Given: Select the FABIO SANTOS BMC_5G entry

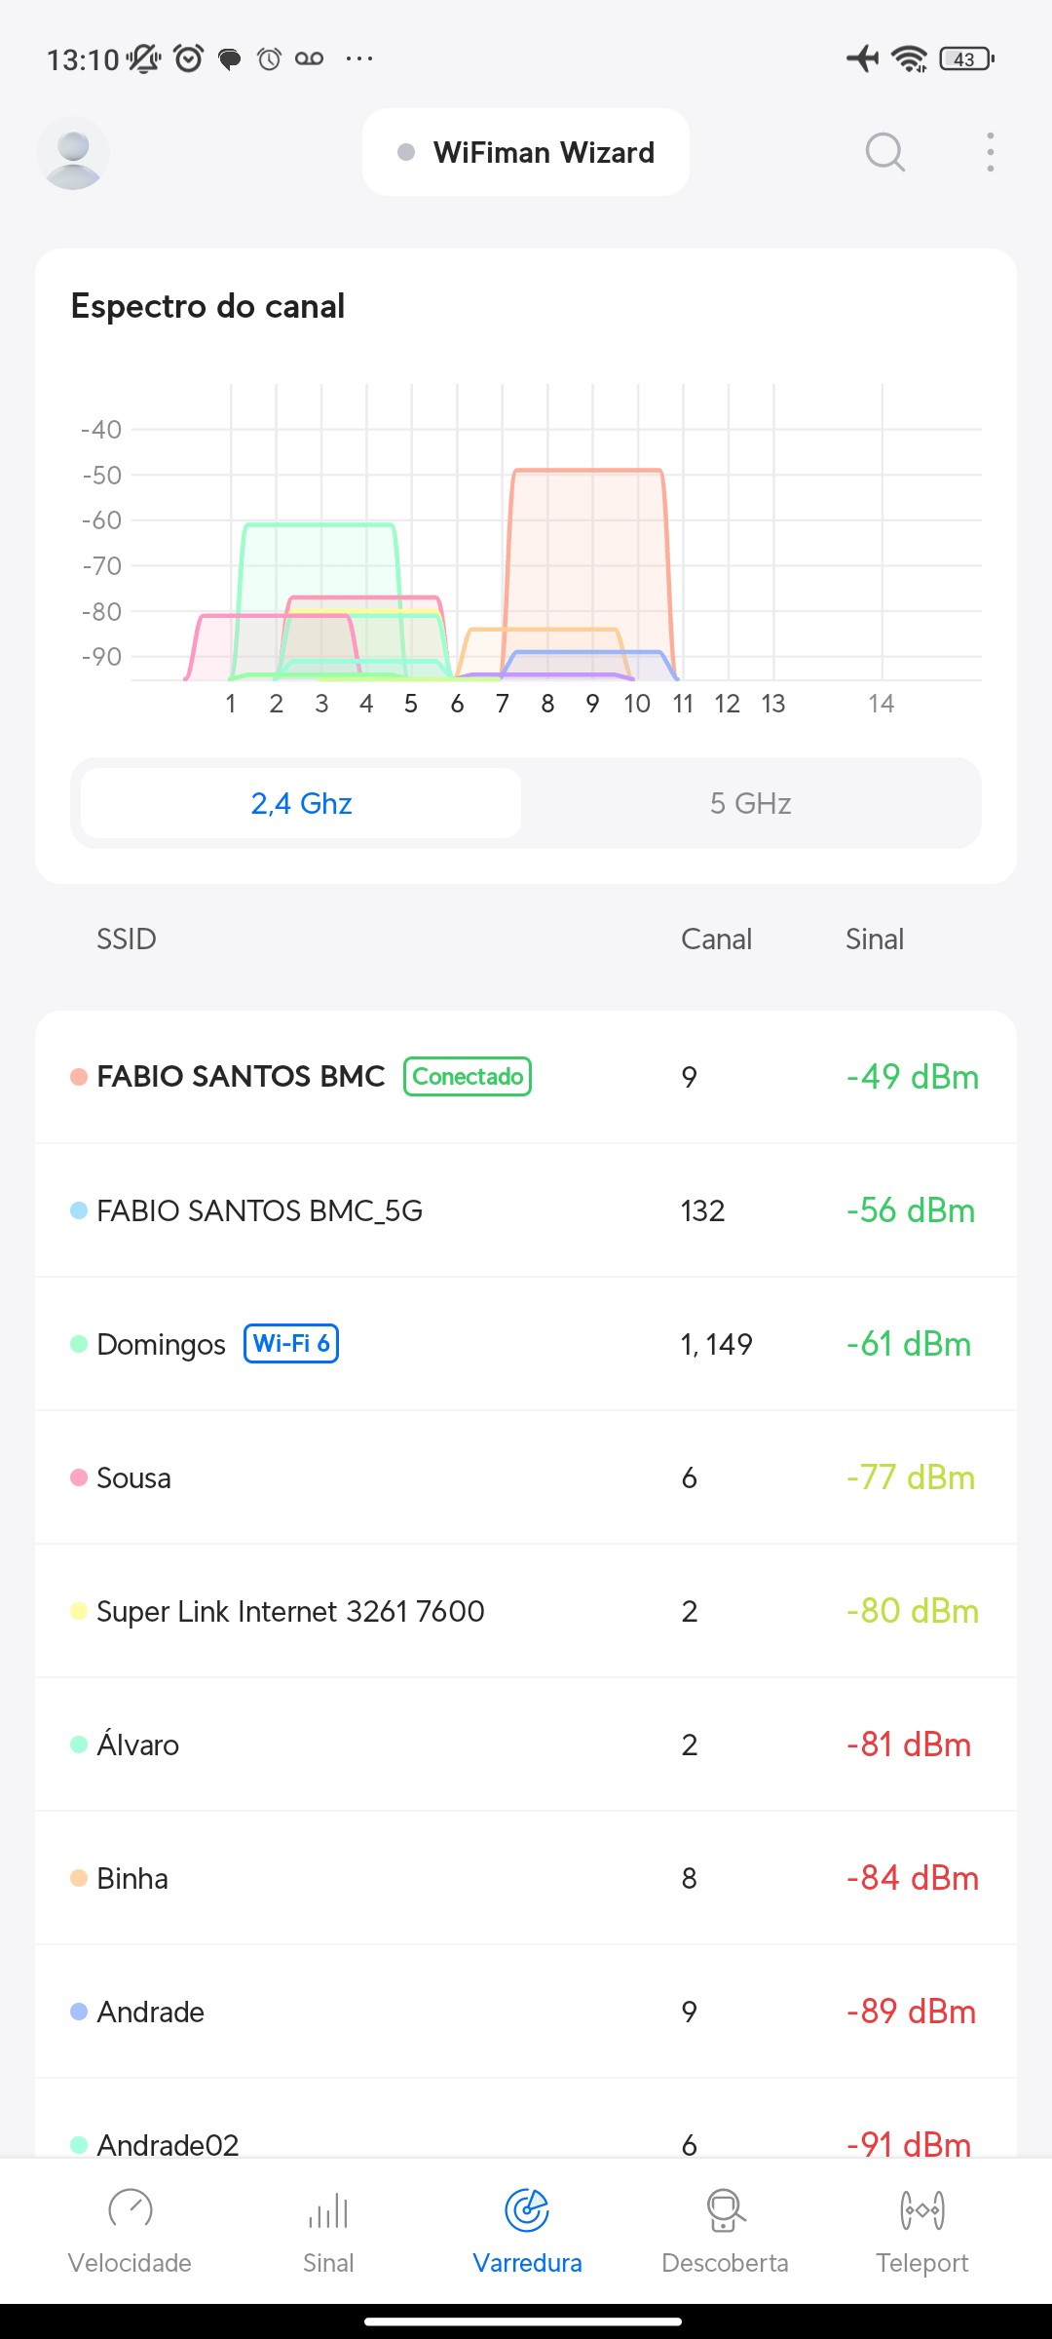Looking at the screenshot, I should [x=259, y=1210].
